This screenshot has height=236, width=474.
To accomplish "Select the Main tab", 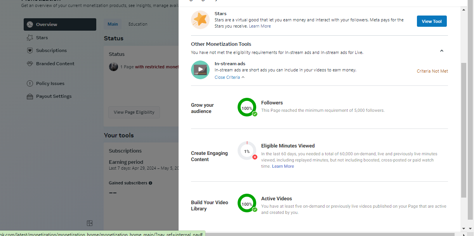I will pos(113,24).
